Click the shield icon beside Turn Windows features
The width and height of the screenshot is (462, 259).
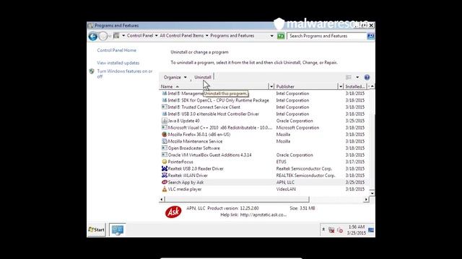click(x=92, y=71)
